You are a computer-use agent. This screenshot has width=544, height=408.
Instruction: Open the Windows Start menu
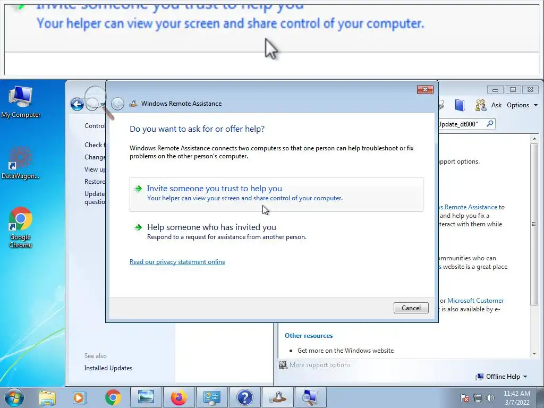coord(14,397)
